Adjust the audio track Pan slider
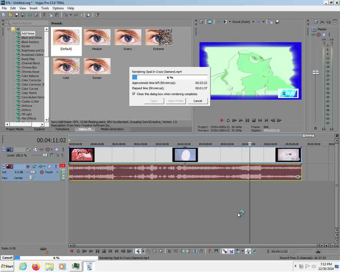This screenshot has height=272, width=340. pos(31,178)
